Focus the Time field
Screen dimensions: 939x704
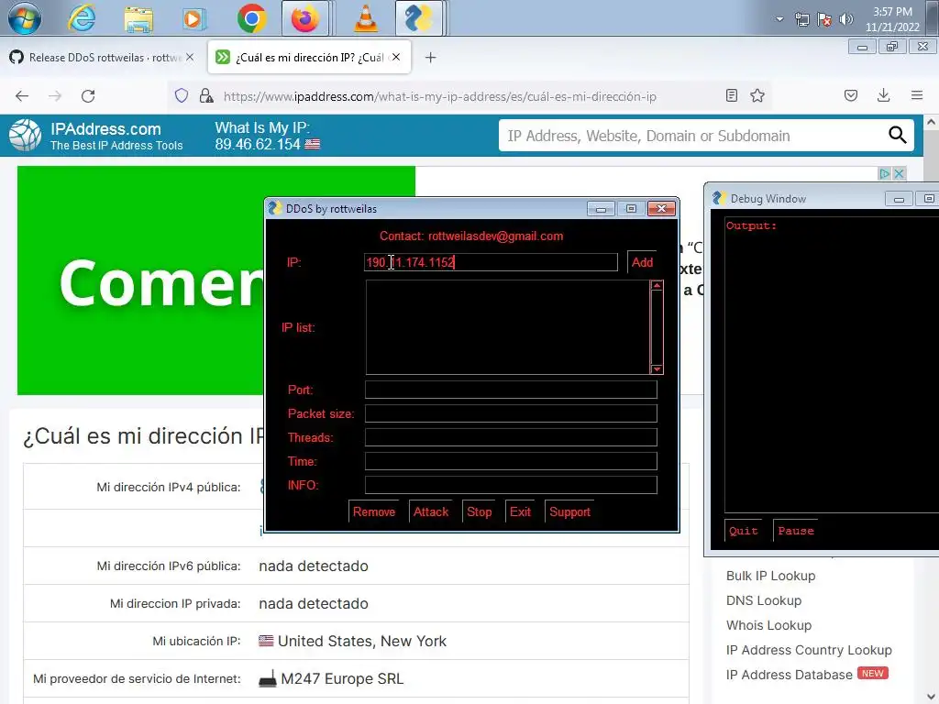511,461
